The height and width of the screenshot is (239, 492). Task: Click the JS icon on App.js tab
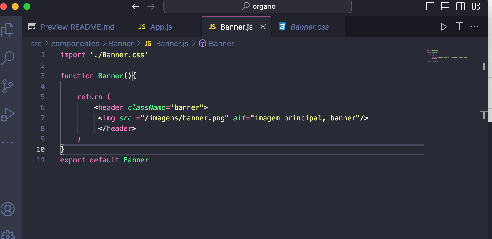[142, 27]
